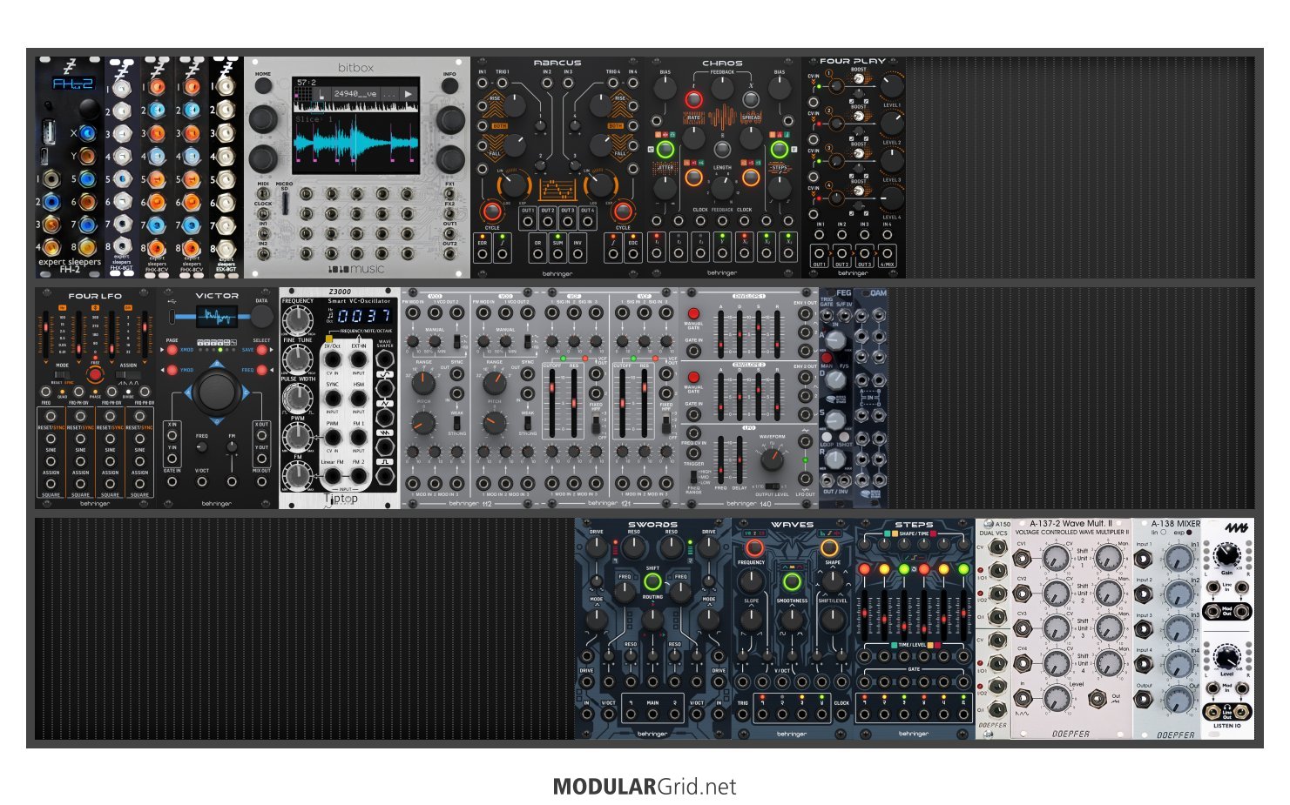Open the MODULARGrid.net link

pos(645,787)
